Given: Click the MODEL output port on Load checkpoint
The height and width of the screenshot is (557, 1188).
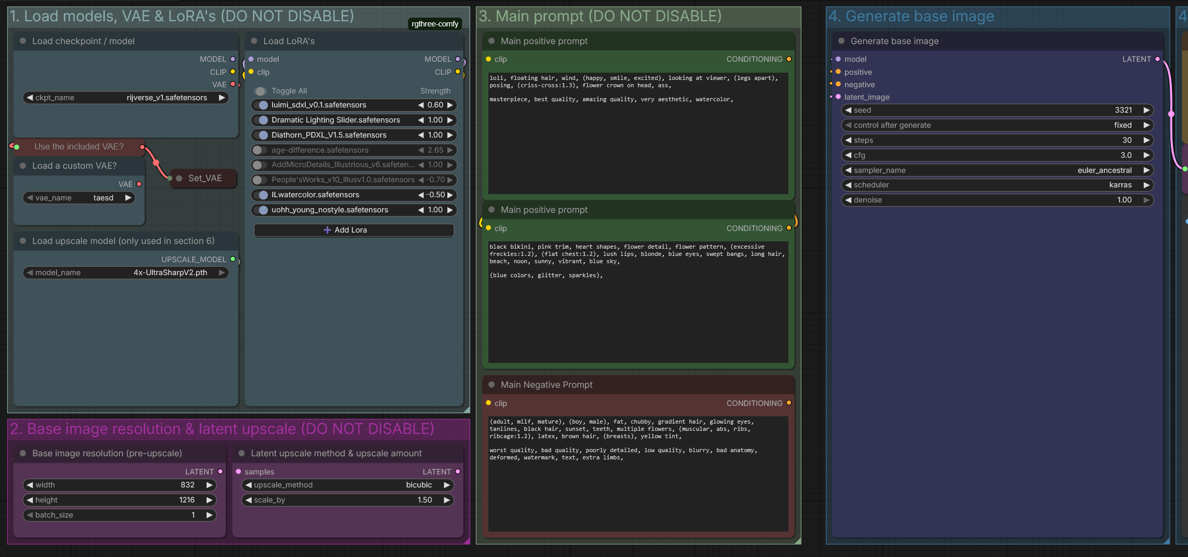Looking at the screenshot, I should [x=233, y=59].
